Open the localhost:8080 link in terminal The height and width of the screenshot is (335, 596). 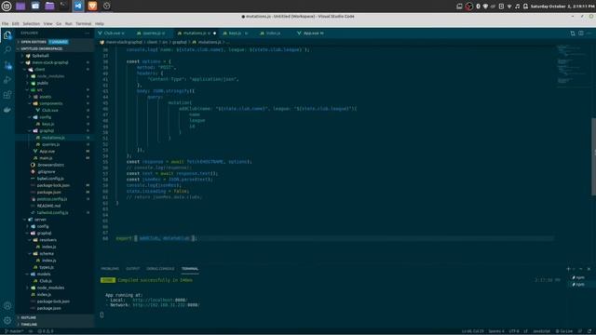(159, 300)
